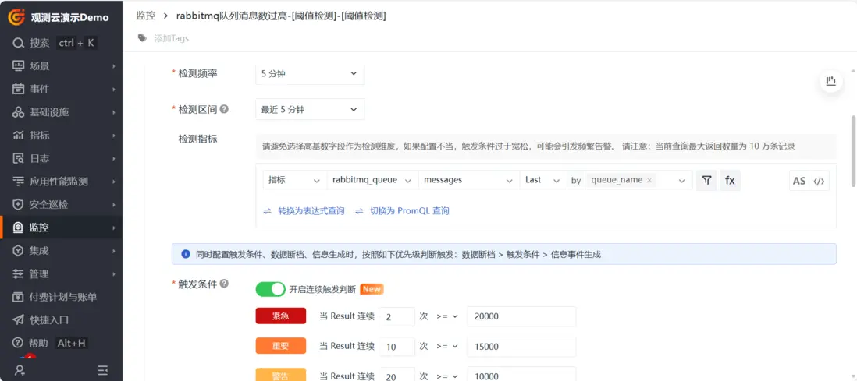This screenshot has width=857, height=381.
Task: Click 添加Tags to add tags
Action: coord(171,38)
